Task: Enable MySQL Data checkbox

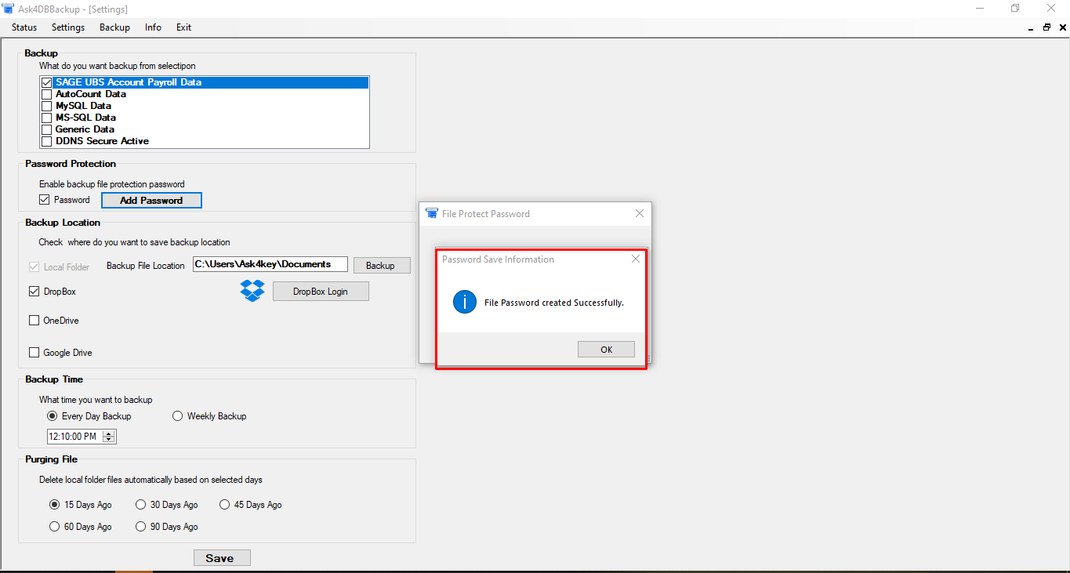Action: click(46, 106)
